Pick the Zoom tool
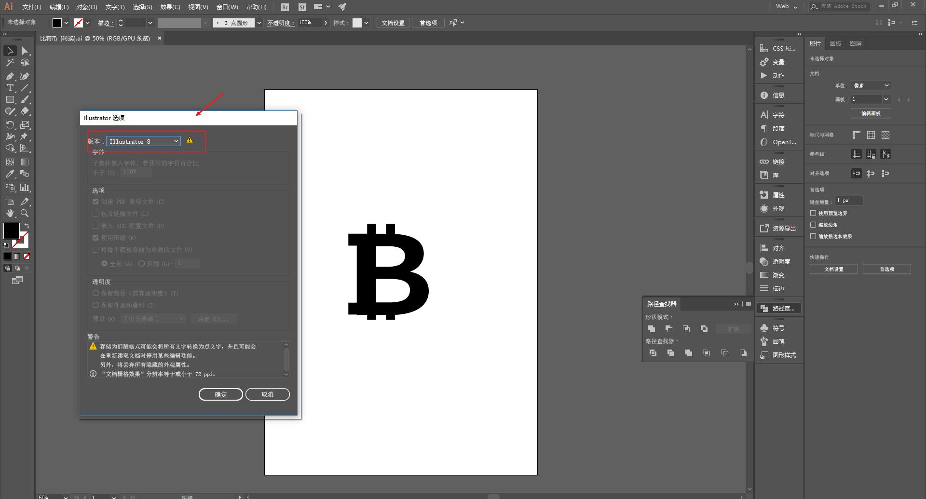926x499 pixels. point(25,213)
